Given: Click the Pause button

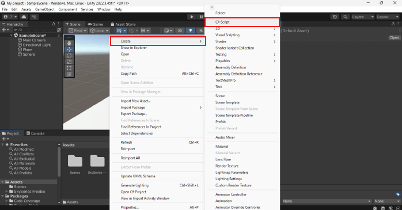Looking at the screenshot, I should pyautogui.click(x=201, y=17).
